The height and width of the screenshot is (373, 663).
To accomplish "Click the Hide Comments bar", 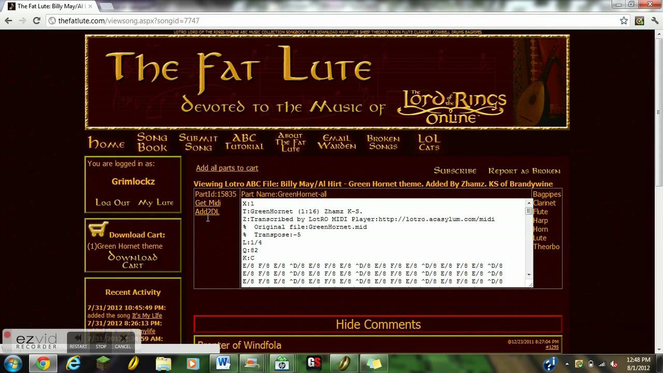I will pos(378,324).
